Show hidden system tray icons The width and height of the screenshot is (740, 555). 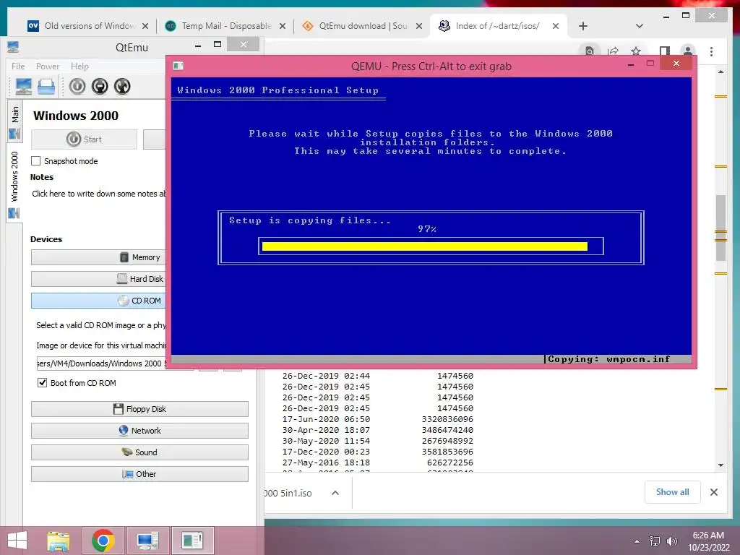tap(637, 541)
